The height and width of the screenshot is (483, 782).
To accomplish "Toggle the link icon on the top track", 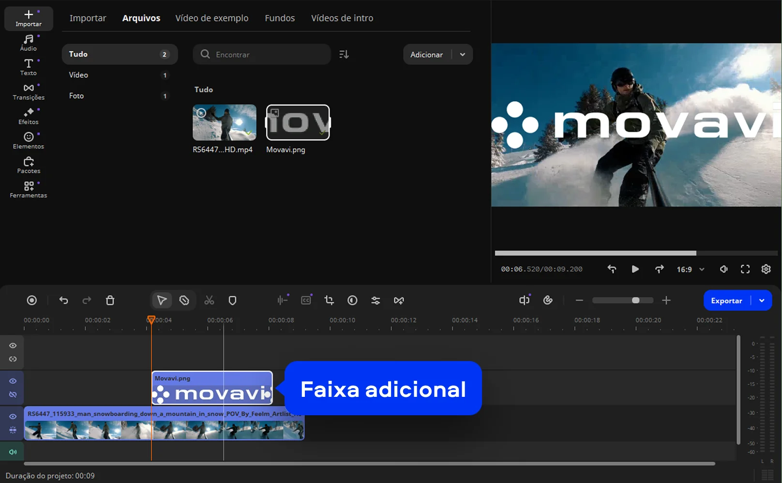I will (13, 359).
